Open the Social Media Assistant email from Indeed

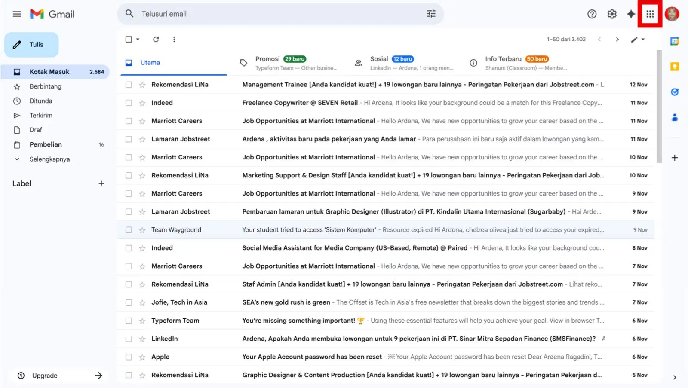tap(386, 248)
